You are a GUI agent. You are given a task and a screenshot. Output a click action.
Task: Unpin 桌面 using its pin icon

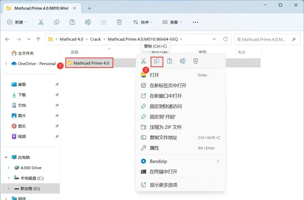[57, 85]
